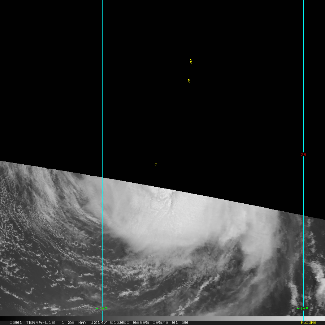Screen dimensions: 325x325
Task: Click the 0001 frame number text
Action: (16, 322)
